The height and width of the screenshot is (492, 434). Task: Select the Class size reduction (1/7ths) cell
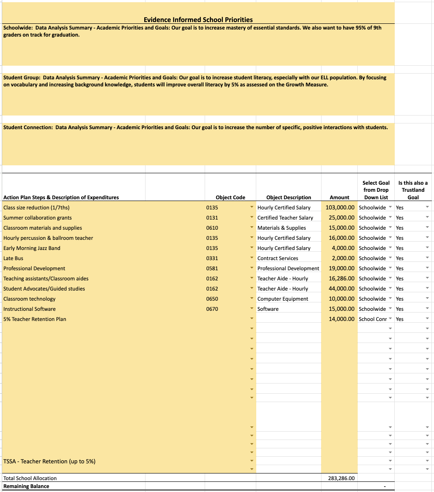[37, 207]
